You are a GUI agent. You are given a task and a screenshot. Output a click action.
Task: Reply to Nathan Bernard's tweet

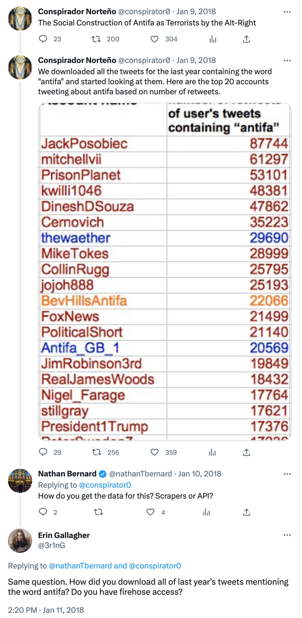coord(43,512)
